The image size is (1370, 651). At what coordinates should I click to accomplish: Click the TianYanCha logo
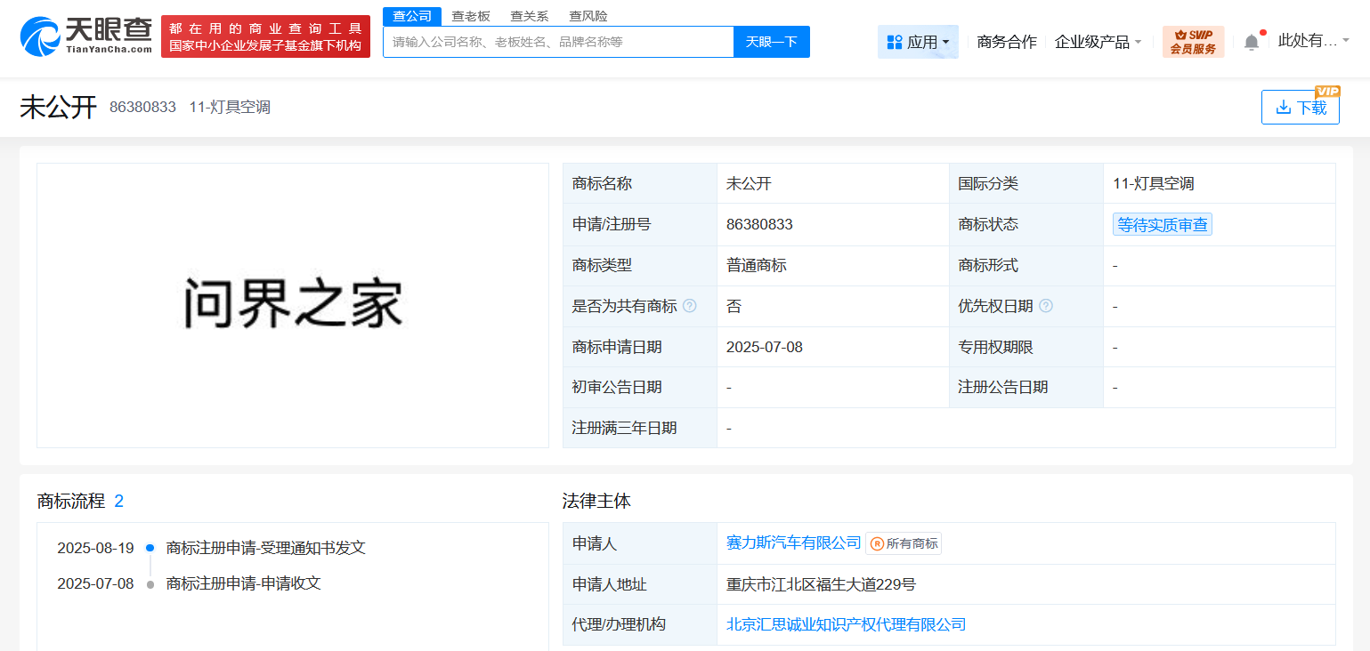[x=85, y=36]
